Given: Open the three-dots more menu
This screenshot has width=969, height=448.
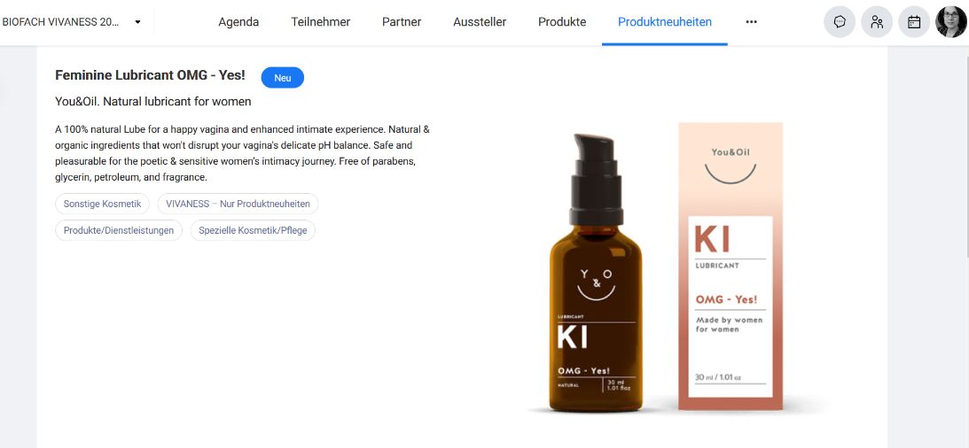Looking at the screenshot, I should pyautogui.click(x=751, y=21).
